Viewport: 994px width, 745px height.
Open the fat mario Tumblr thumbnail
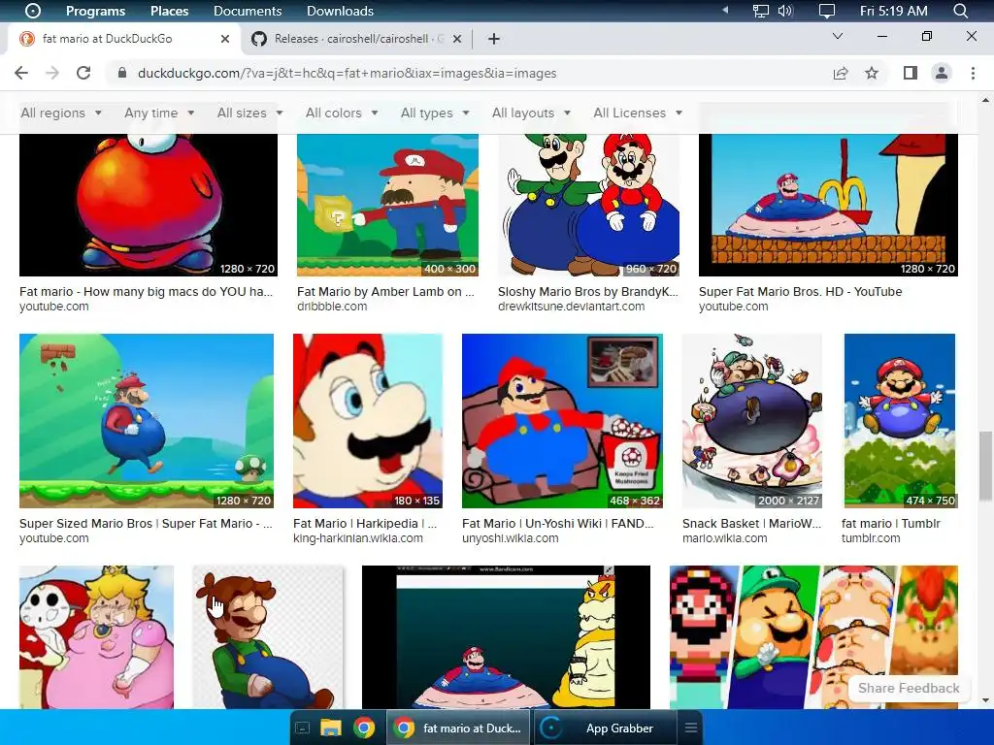tap(900, 421)
